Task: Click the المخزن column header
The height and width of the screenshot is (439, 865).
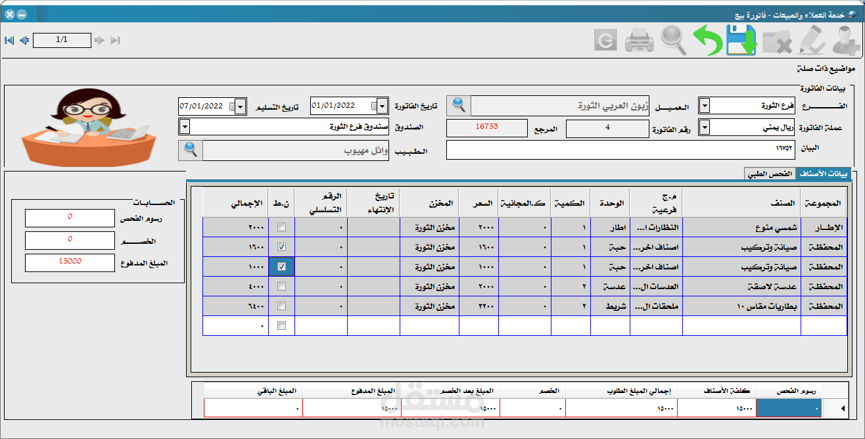Action: [x=430, y=203]
